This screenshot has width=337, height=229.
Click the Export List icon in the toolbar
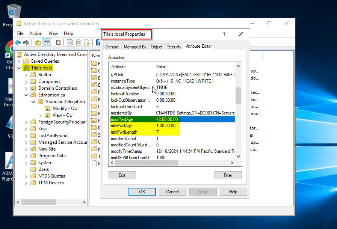pyautogui.click(x=87, y=42)
